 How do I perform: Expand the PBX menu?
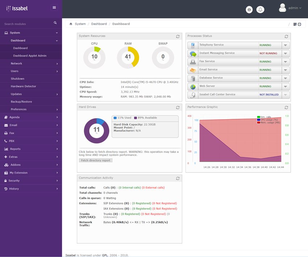[x=31, y=141]
